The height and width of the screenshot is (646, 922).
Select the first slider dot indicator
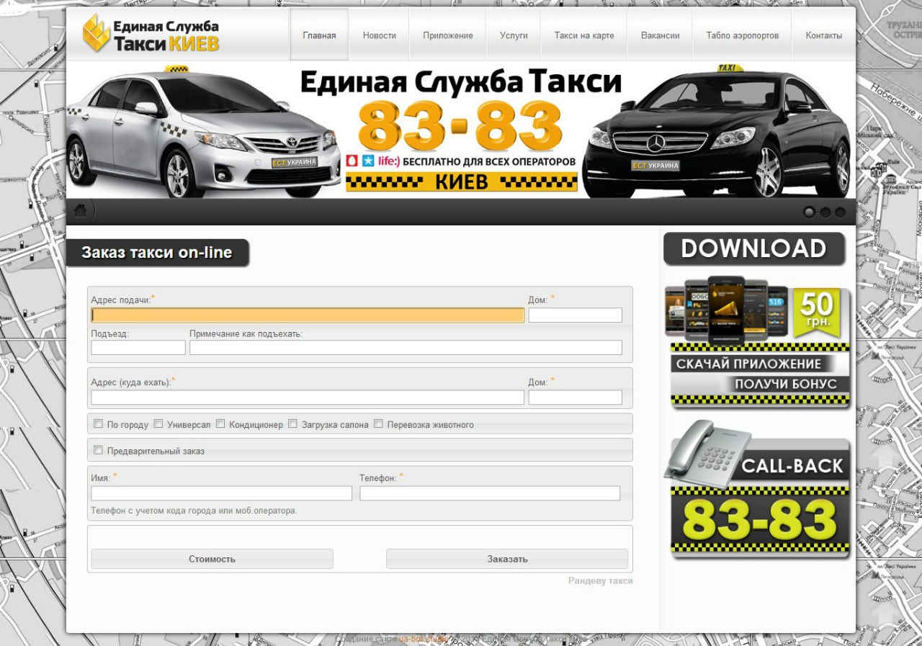(809, 212)
